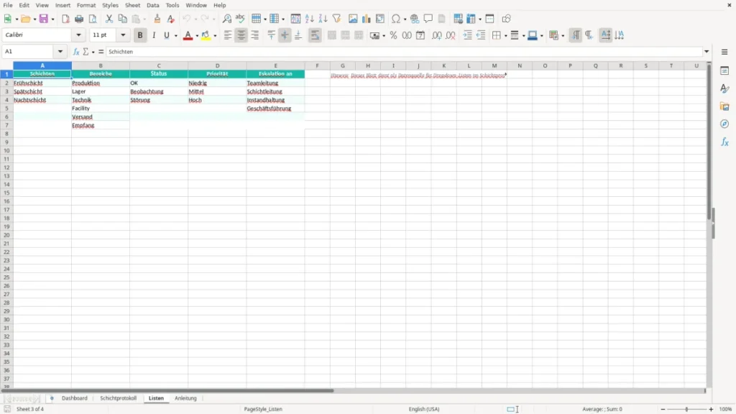Click the Increase Indent icon
736x414 pixels.
[x=467, y=35]
